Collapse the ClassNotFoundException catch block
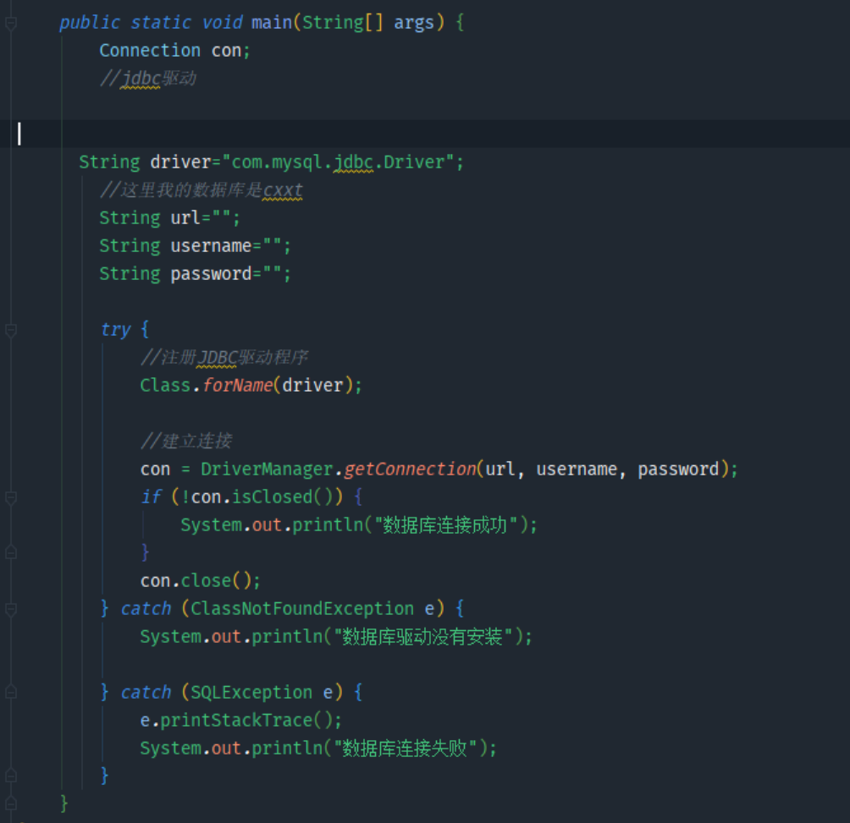The height and width of the screenshot is (823, 850). click(10, 609)
